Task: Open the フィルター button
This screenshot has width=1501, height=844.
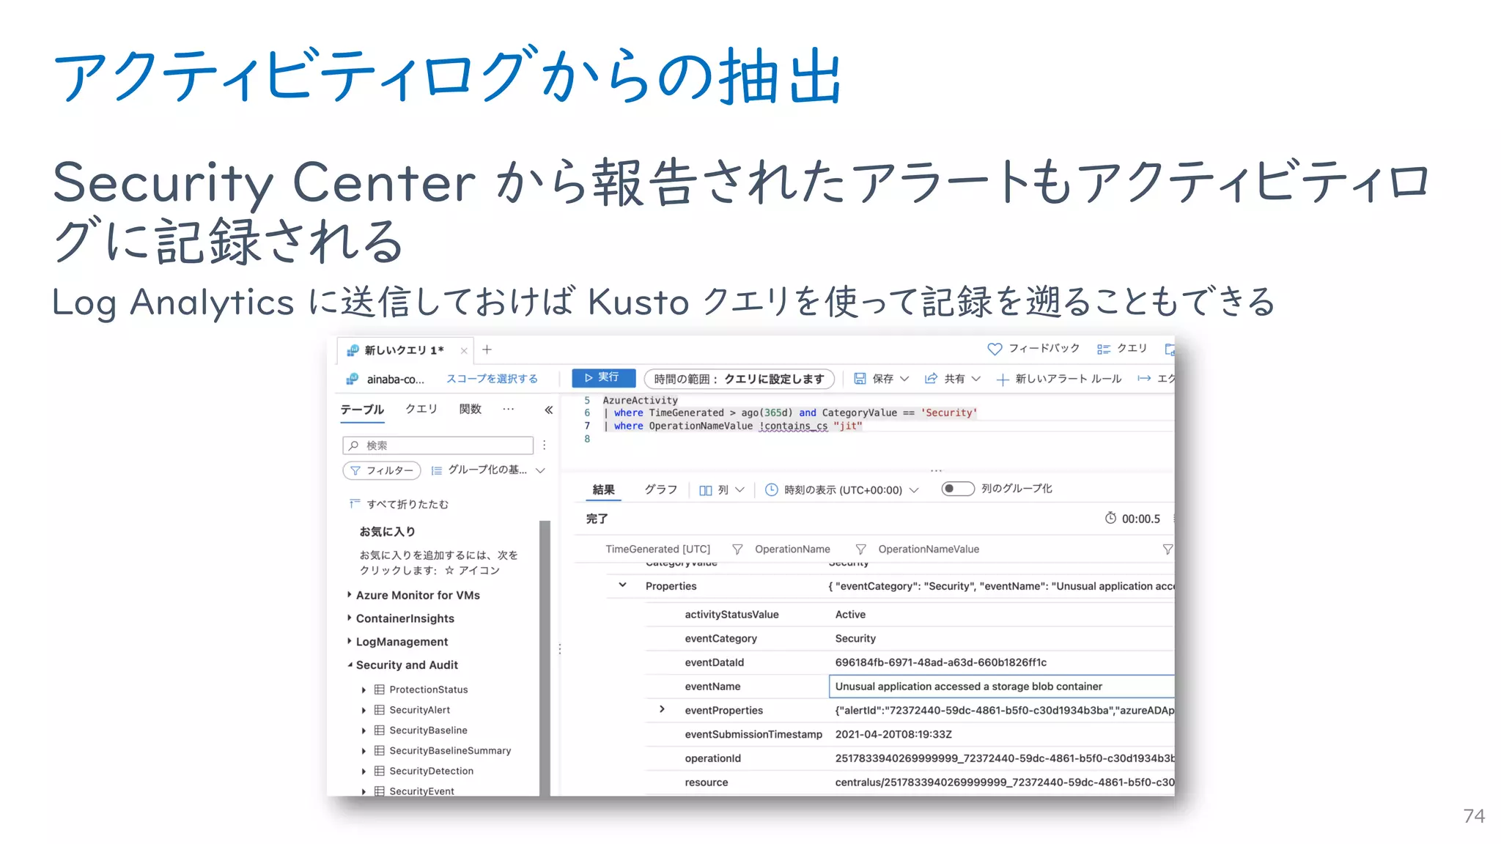Action: (x=382, y=470)
